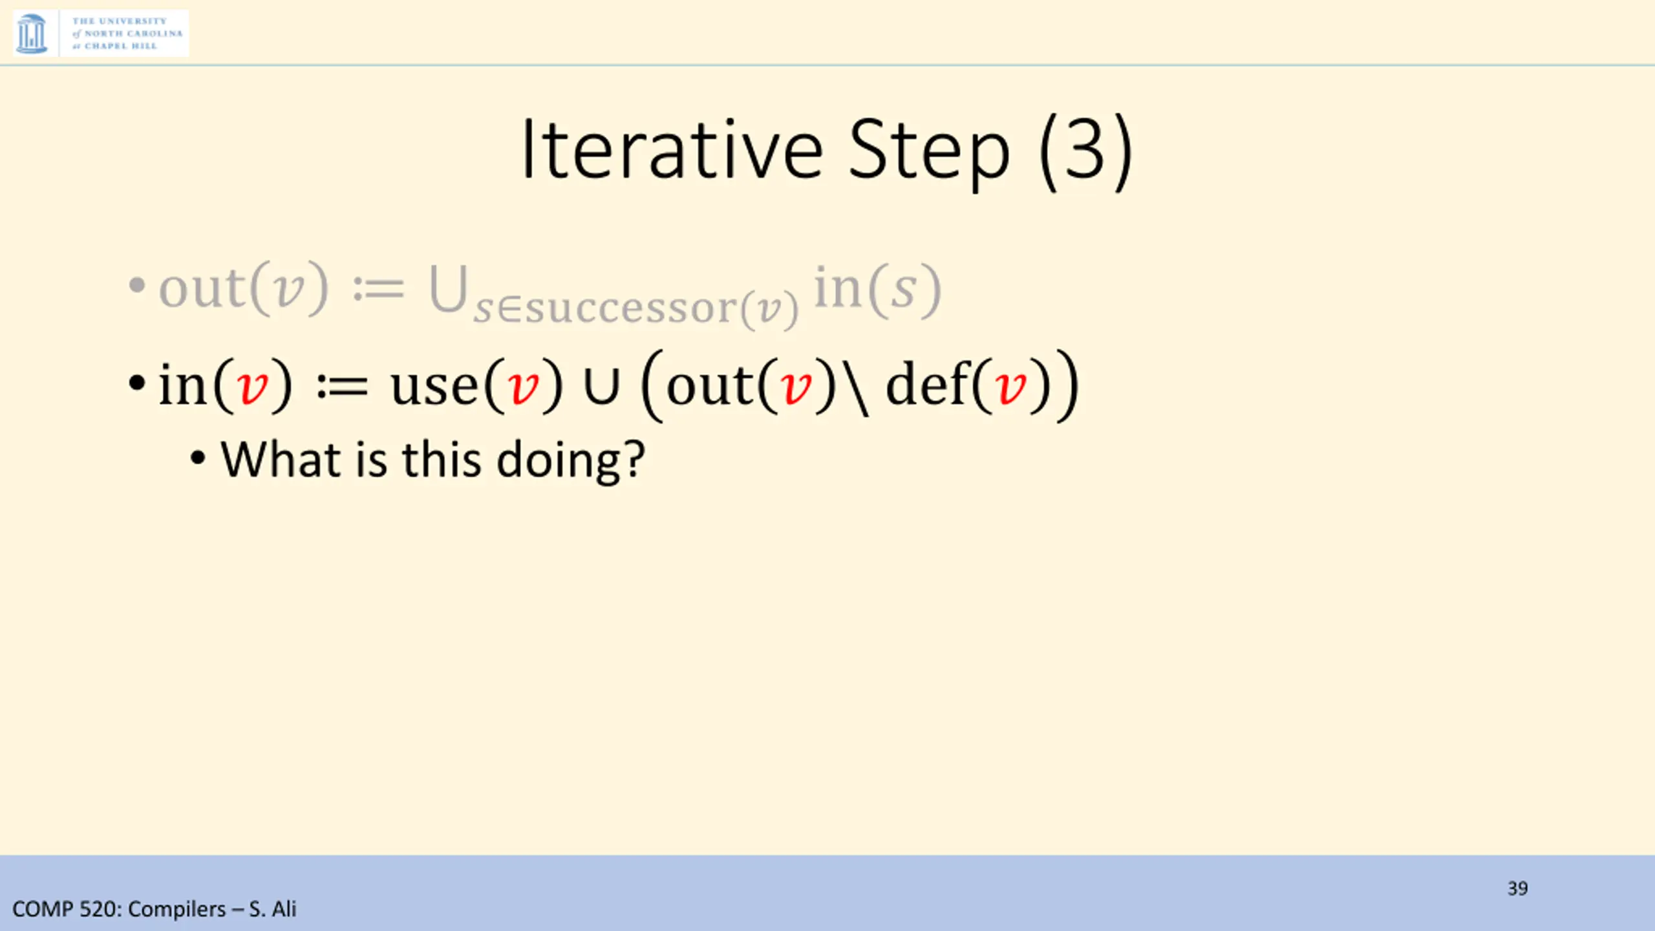Click the red v inside black "out(v)"
This screenshot has height=931, width=1655.
[x=796, y=387]
